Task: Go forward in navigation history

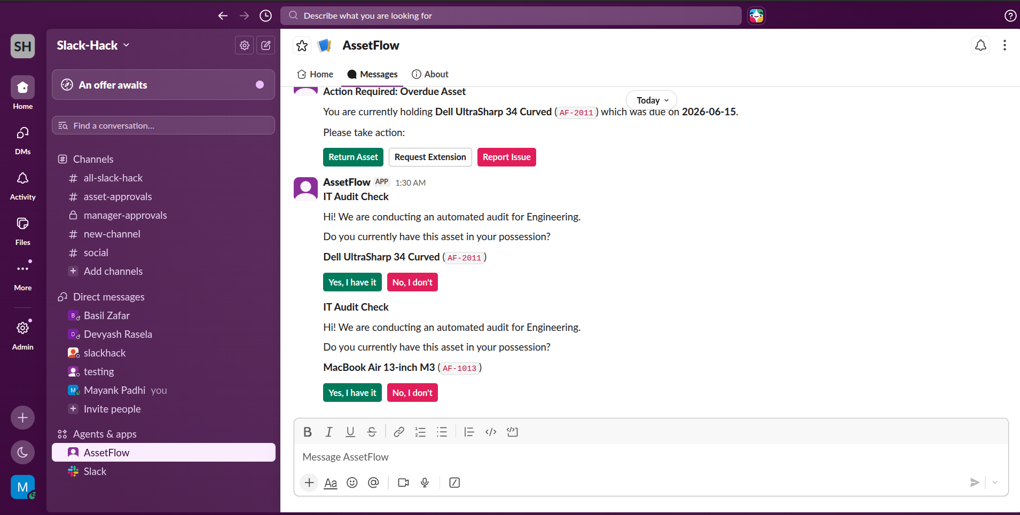Action: tap(244, 16)
